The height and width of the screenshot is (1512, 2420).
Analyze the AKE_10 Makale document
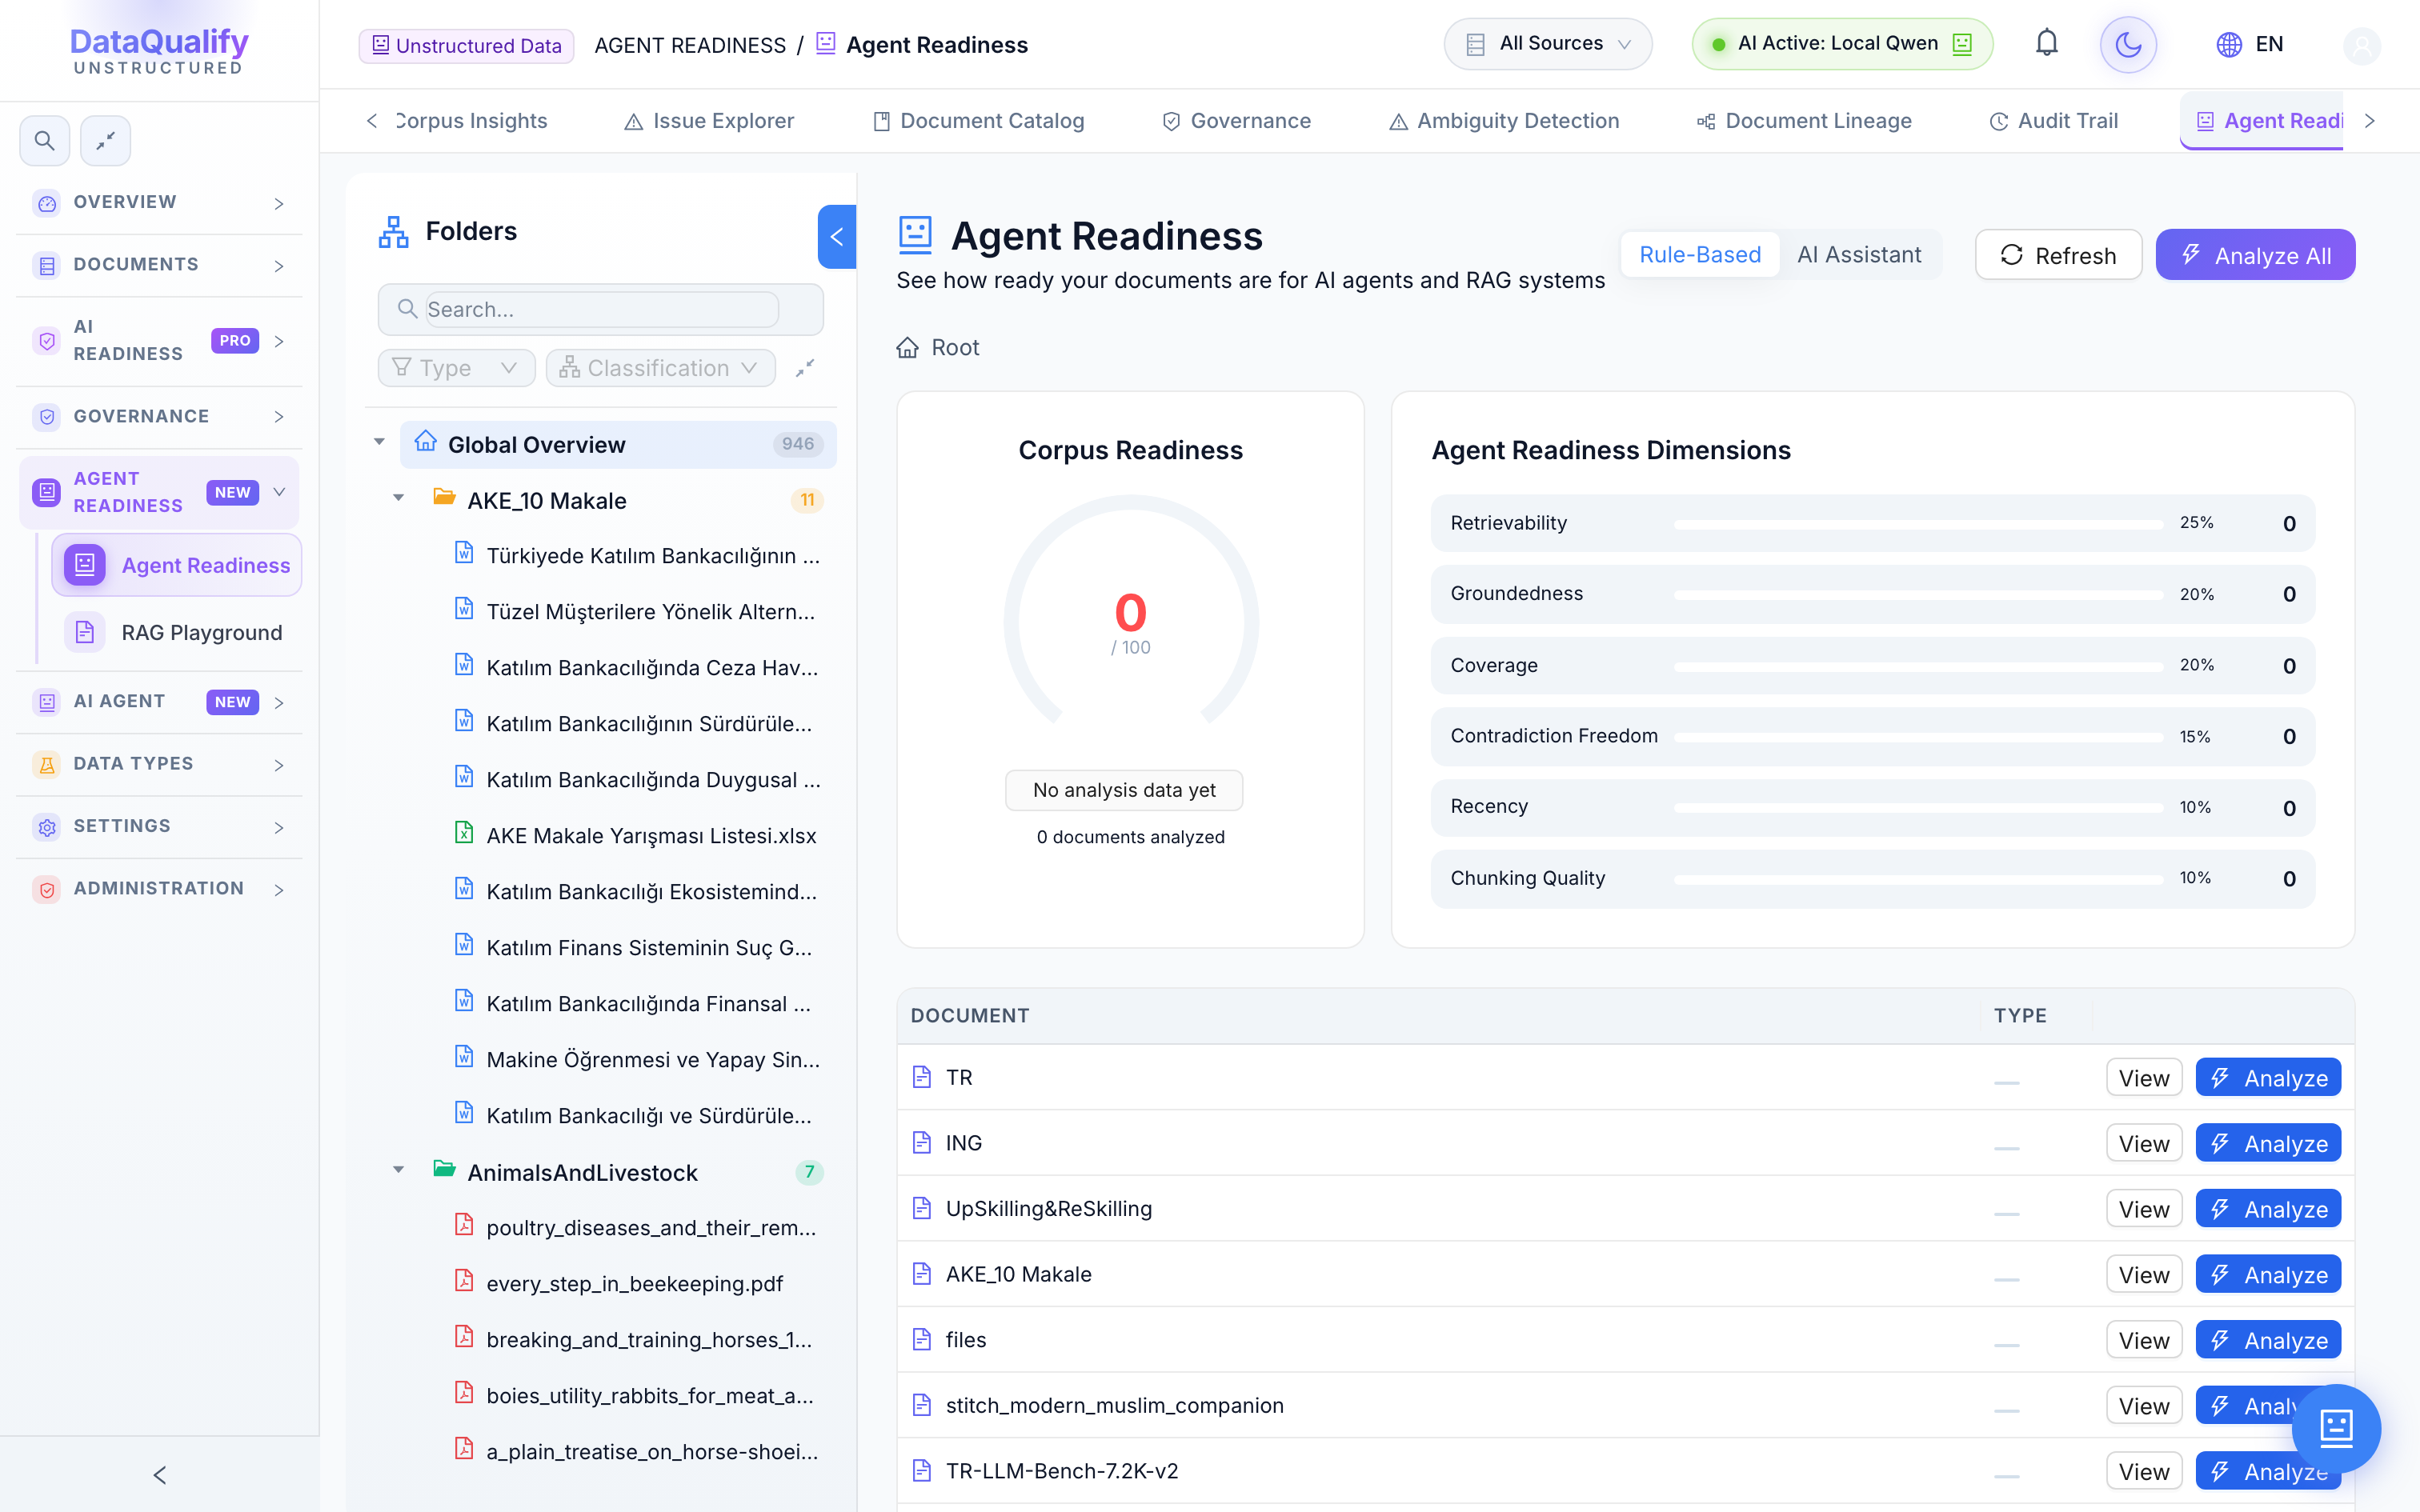pyautogui.click(x=2268, y=1275)
